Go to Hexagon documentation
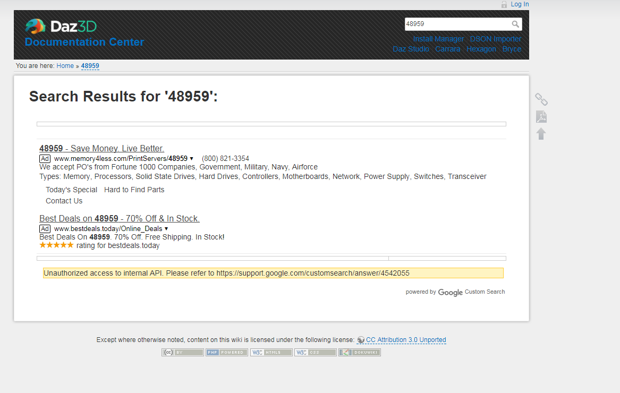This screenshot has height=393, width=620. click(x=481, y=49)
